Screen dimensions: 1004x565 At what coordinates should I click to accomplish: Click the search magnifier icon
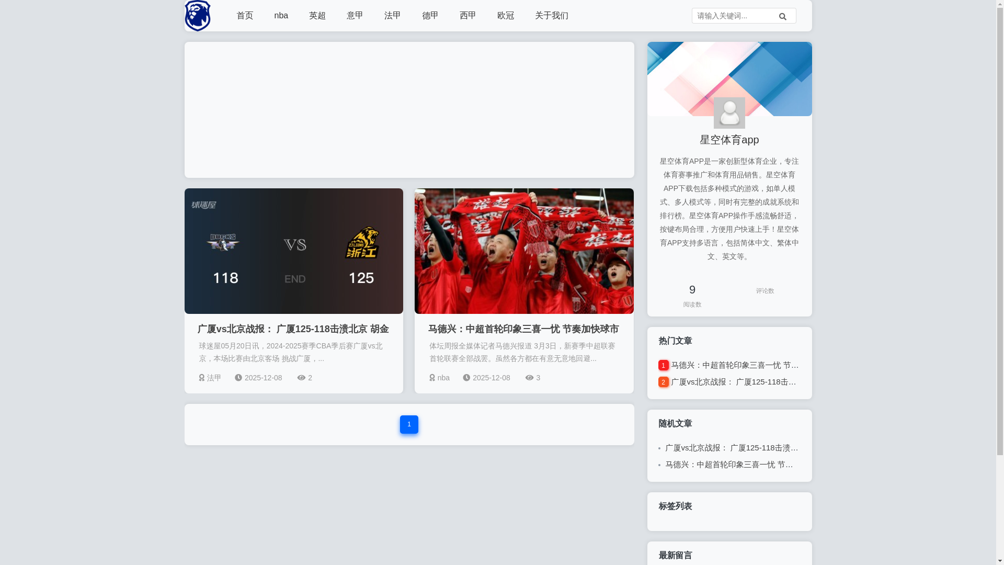(783, 16)
